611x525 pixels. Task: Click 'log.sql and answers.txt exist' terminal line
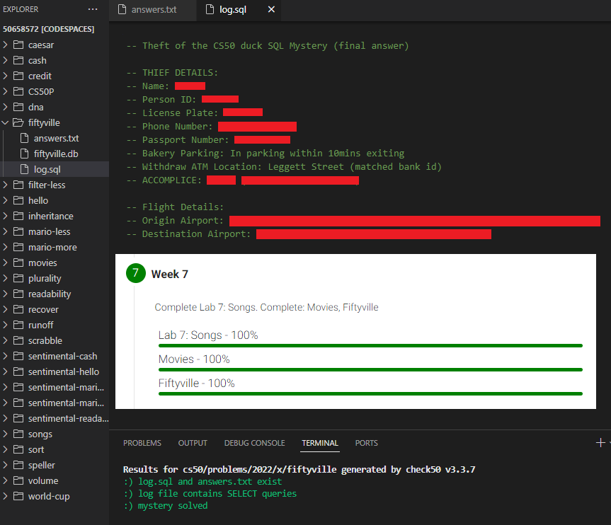point(202,481)
